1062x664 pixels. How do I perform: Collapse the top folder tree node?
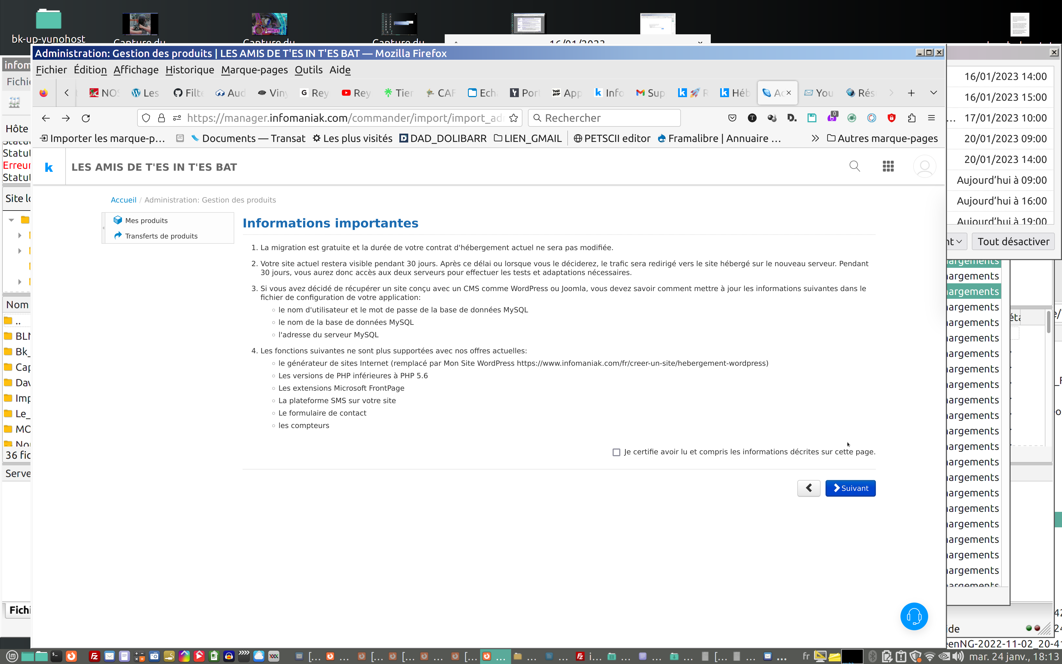click(x=11, y=220)
